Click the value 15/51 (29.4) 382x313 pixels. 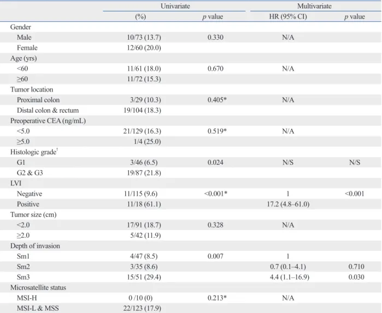tap(144, 278)
